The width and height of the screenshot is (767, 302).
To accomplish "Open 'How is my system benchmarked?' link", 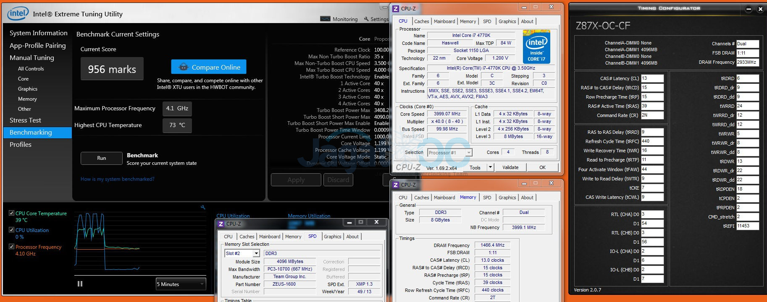I will click(x=117, y=179).
